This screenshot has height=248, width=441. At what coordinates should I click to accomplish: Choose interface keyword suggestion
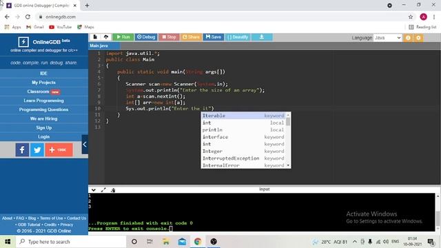243,137
